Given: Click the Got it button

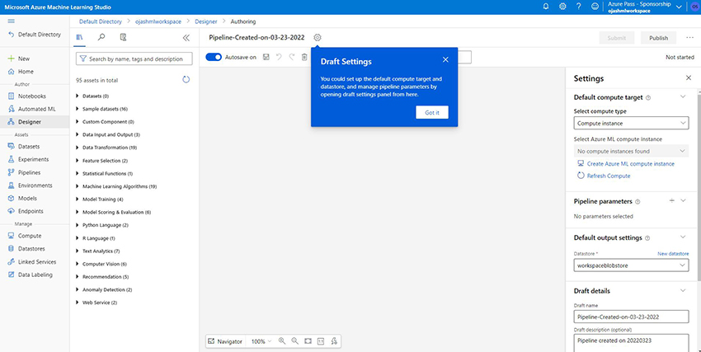Looking at the screenshot, I should (432, 112).
